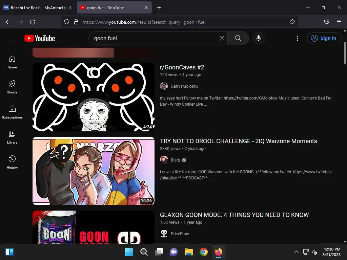
Task: Clear the search box with the X icon
Action: click(222, 38)
